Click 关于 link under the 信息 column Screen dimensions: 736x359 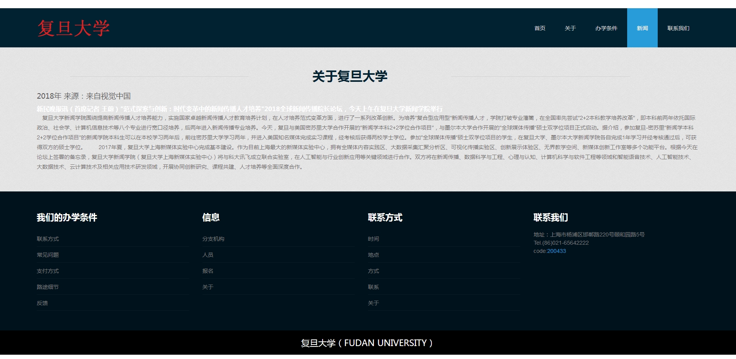coord(208,287)
